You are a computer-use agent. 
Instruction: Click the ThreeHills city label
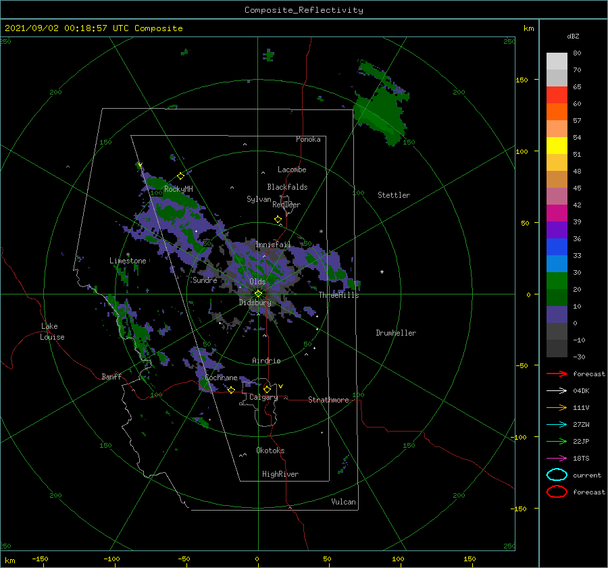coord(339,295)
